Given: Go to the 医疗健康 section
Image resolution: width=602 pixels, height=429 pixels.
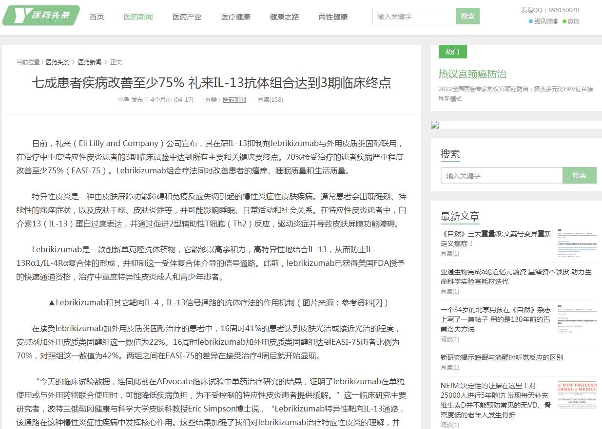Looking at the screenshot, I should (235, 17).
